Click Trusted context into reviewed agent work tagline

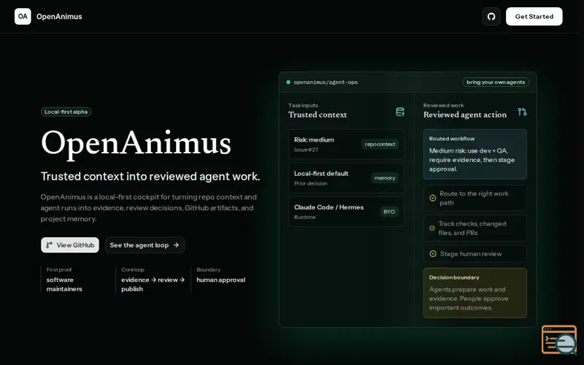tap(150, 176)
